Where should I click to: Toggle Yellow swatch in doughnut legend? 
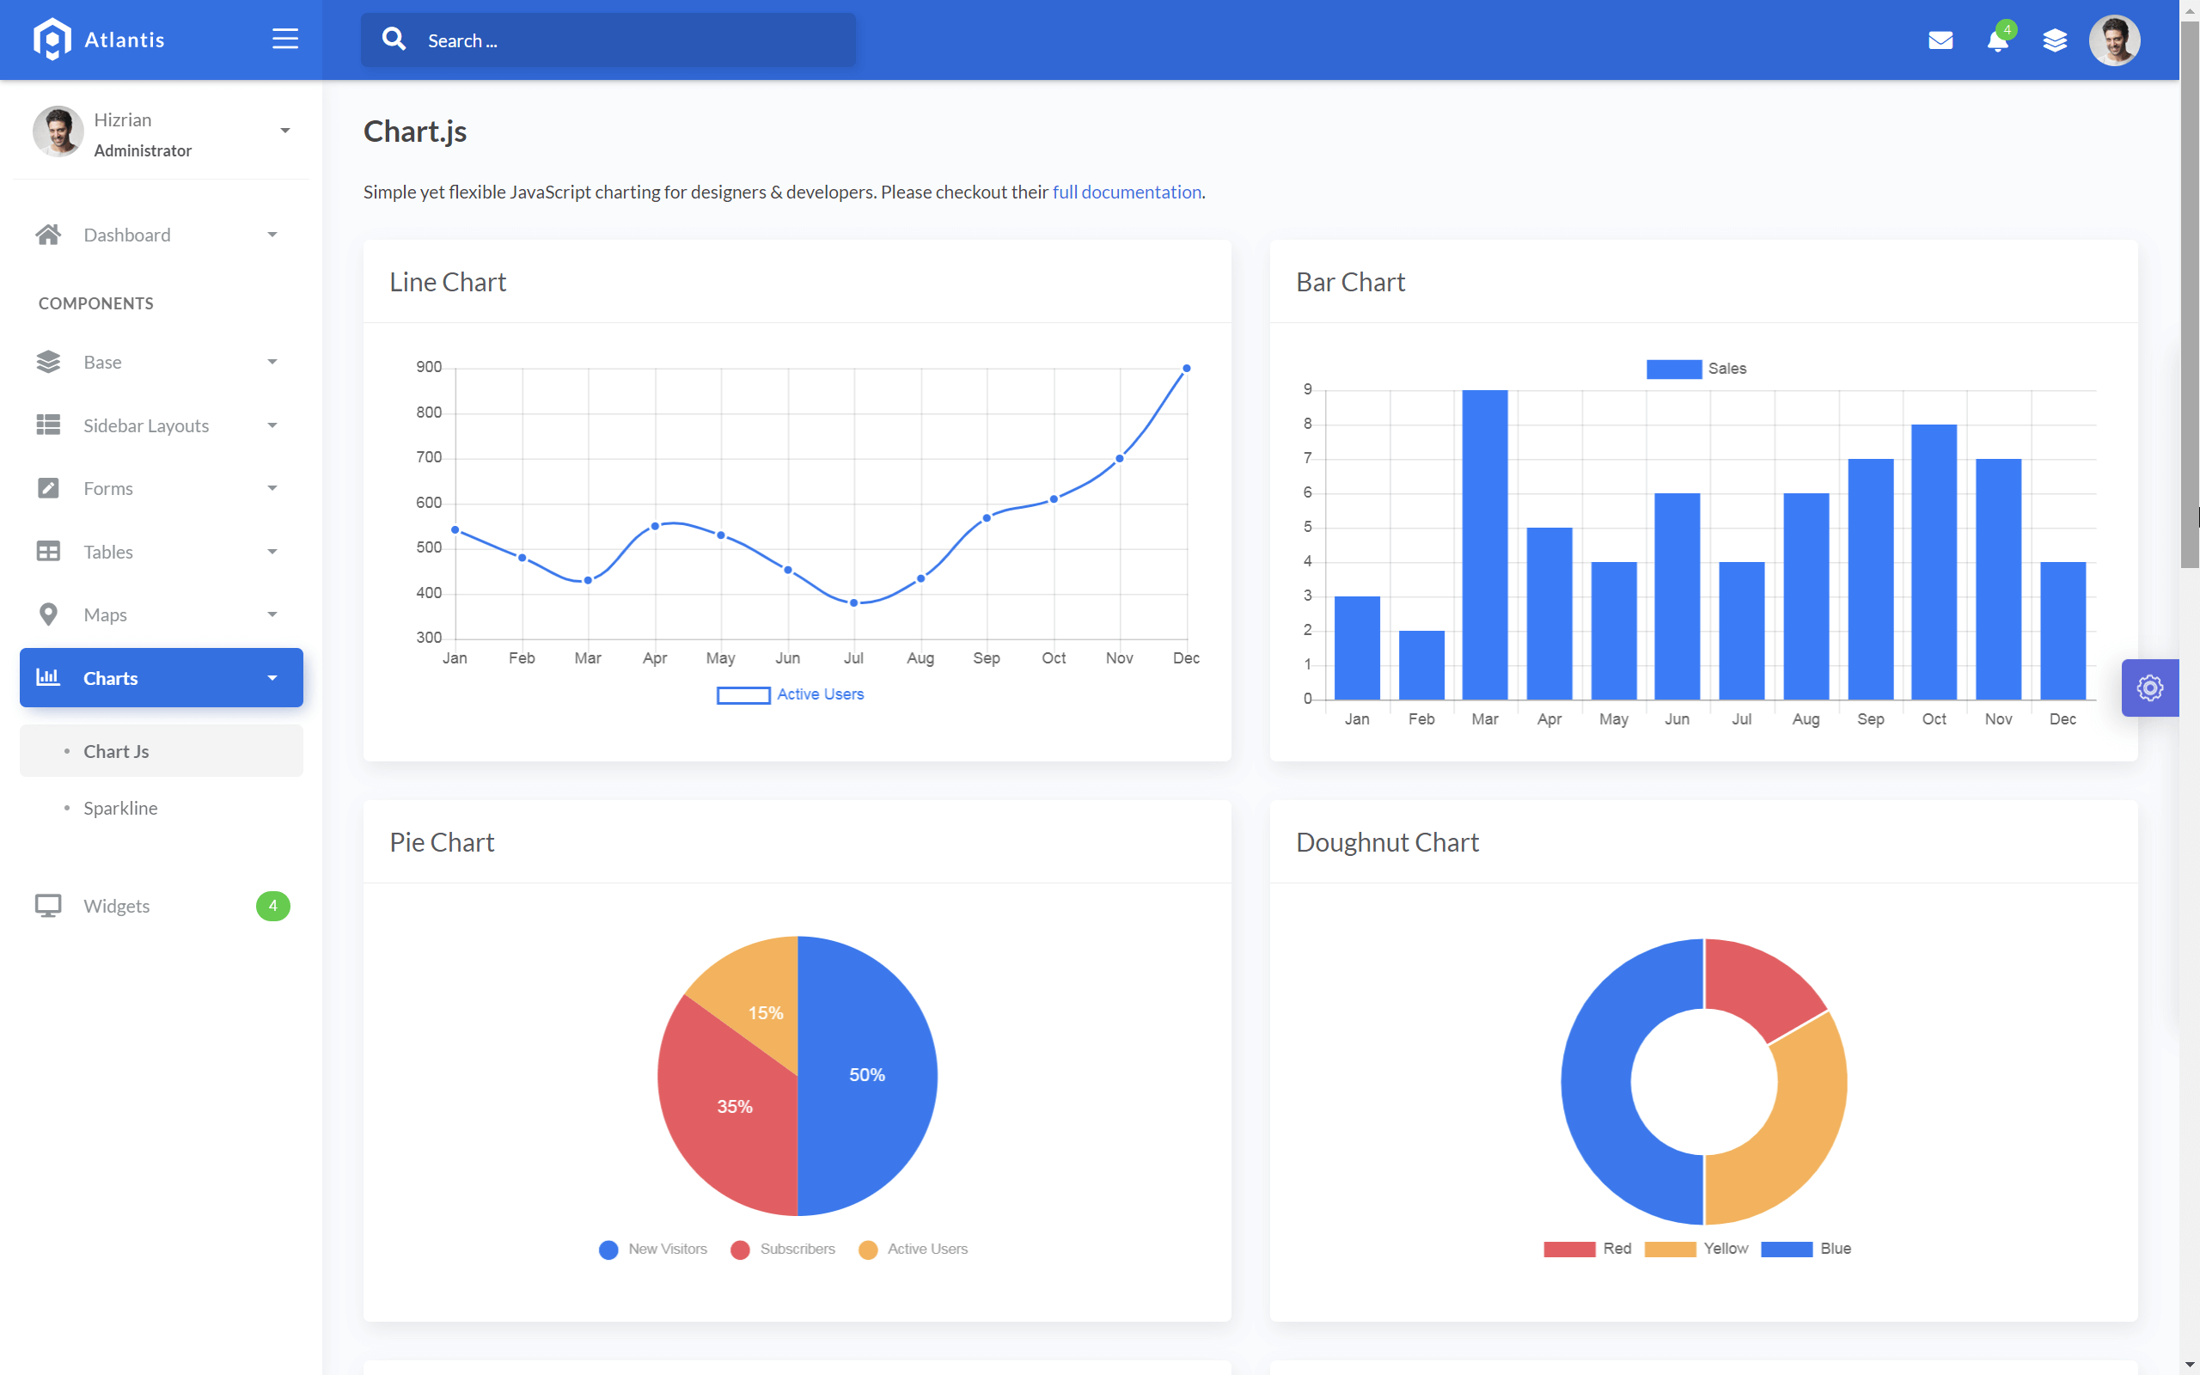pyautogui.click(x=1670, y=1249)
